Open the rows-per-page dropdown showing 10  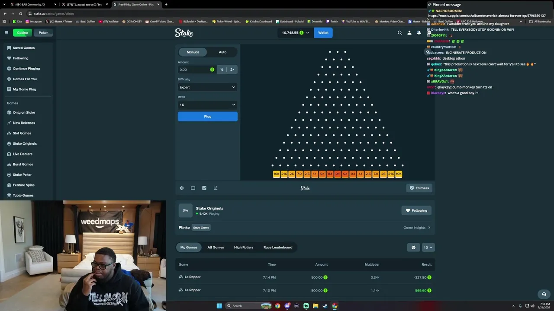[x=428, y=248]
